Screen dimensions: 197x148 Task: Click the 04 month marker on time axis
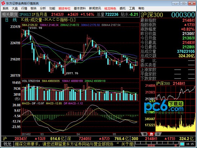(78, 134)
